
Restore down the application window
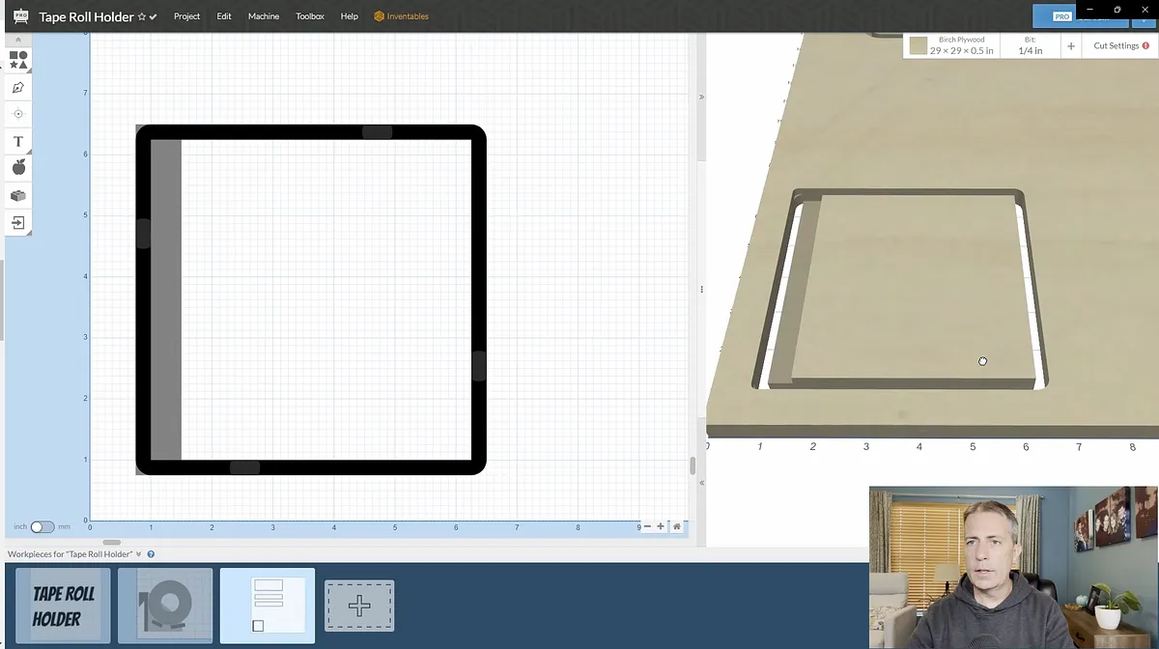tap(1117, 10)
